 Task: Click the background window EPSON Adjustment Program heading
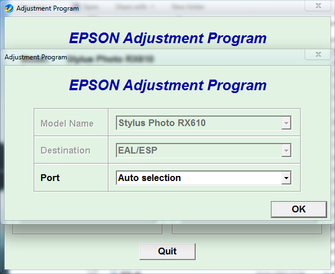point(168,38)
